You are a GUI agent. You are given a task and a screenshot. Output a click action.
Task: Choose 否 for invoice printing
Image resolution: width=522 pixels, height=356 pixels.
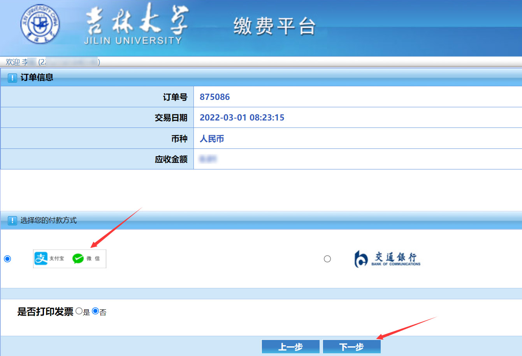(x=95, y=311)
